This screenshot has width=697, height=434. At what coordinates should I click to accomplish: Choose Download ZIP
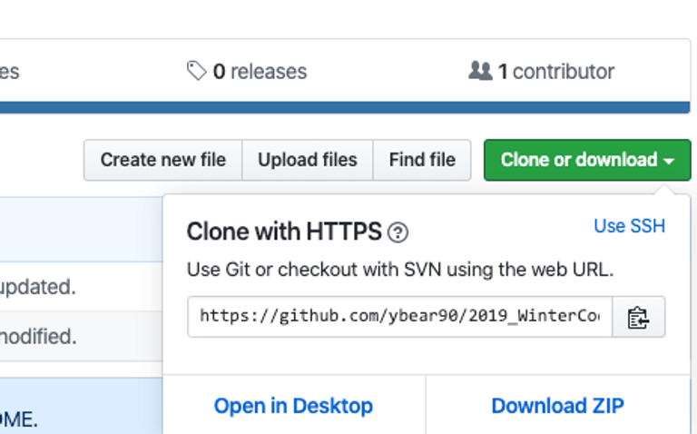(557, 406)
